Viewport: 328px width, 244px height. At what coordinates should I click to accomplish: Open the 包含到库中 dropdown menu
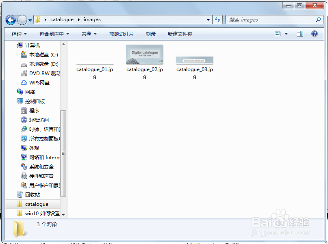(54, 34)
